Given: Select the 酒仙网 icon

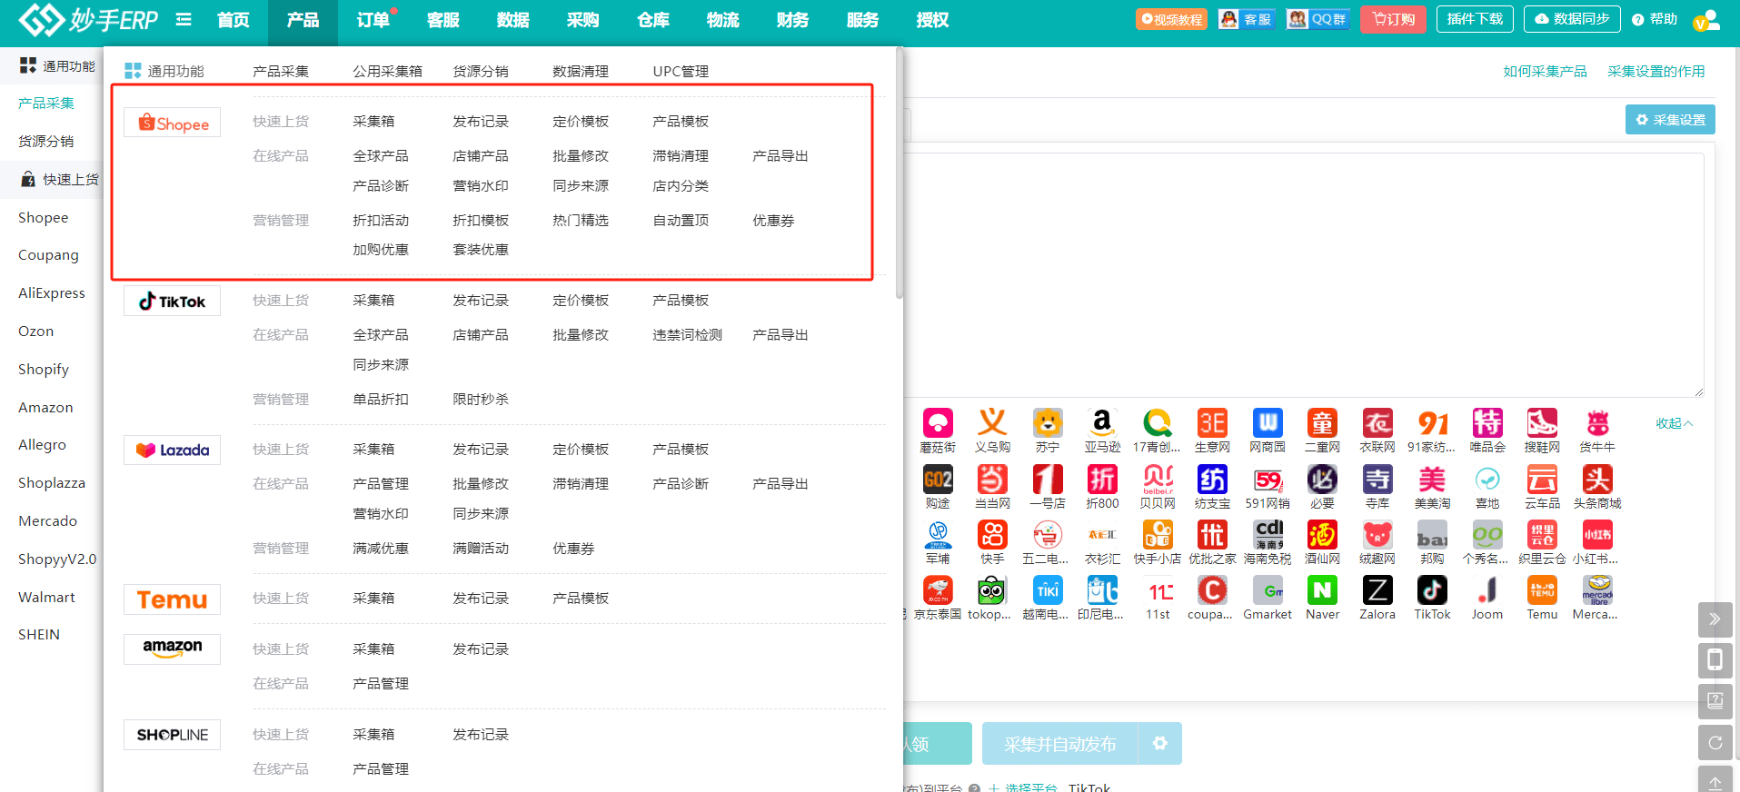Looking at the screenshot, I should 1322,535.
